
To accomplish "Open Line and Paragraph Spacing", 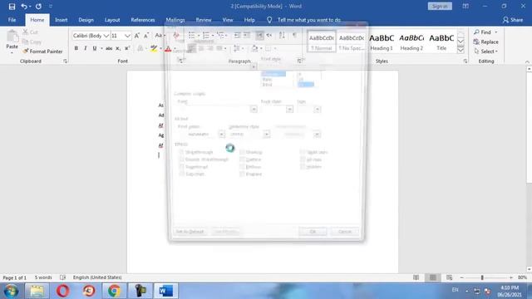I will pos(237,48).
